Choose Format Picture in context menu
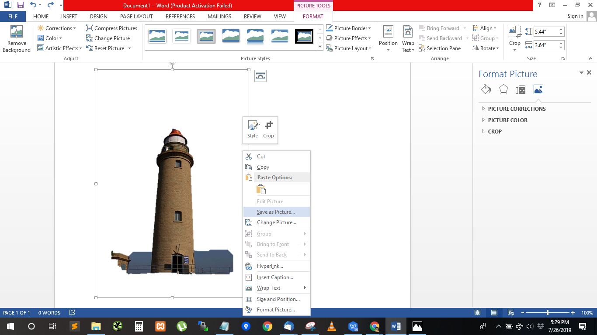This screenshot has width=597, height=335. pos(276,310)
